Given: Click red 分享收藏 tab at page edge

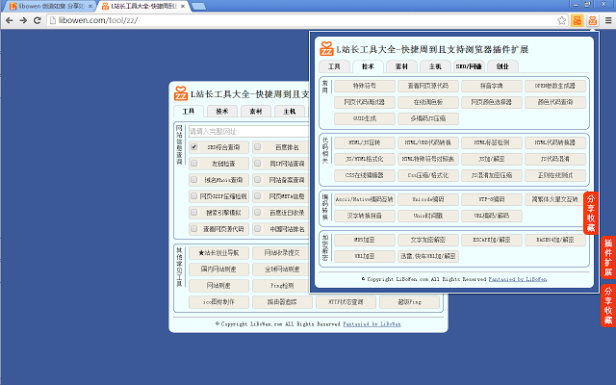Looking at the screenshot, I should click(x=608, y=306).
